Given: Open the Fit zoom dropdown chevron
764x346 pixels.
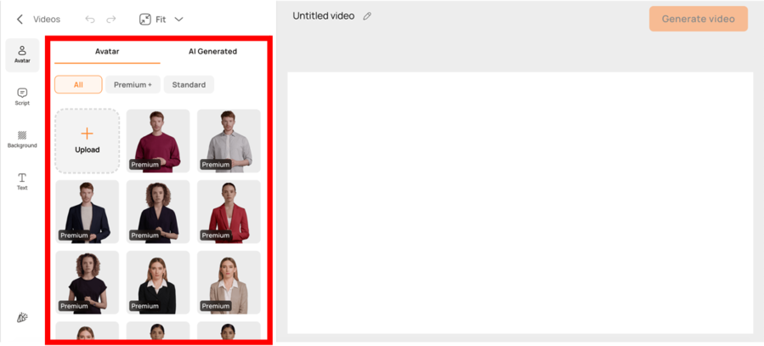Looking at the screenshot, I should pos(178,20).
